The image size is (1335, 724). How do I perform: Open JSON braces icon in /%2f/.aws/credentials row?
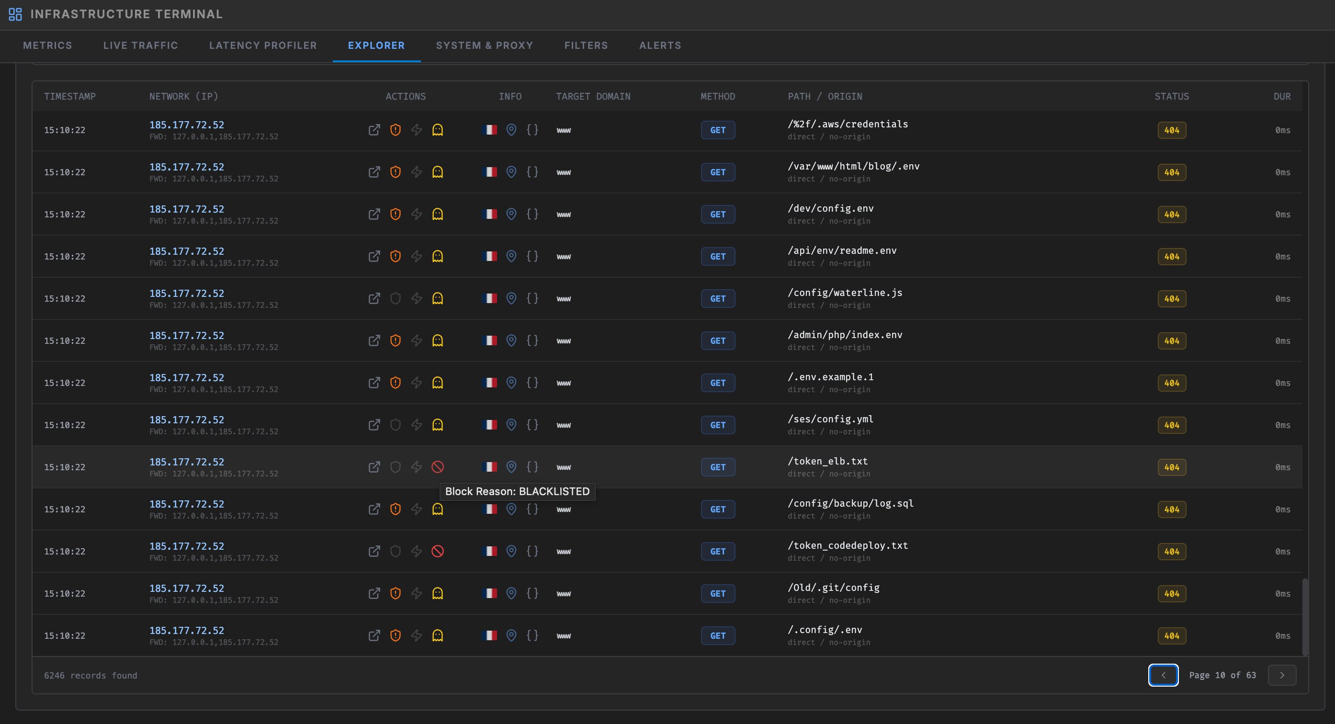[x=532, y=130]
